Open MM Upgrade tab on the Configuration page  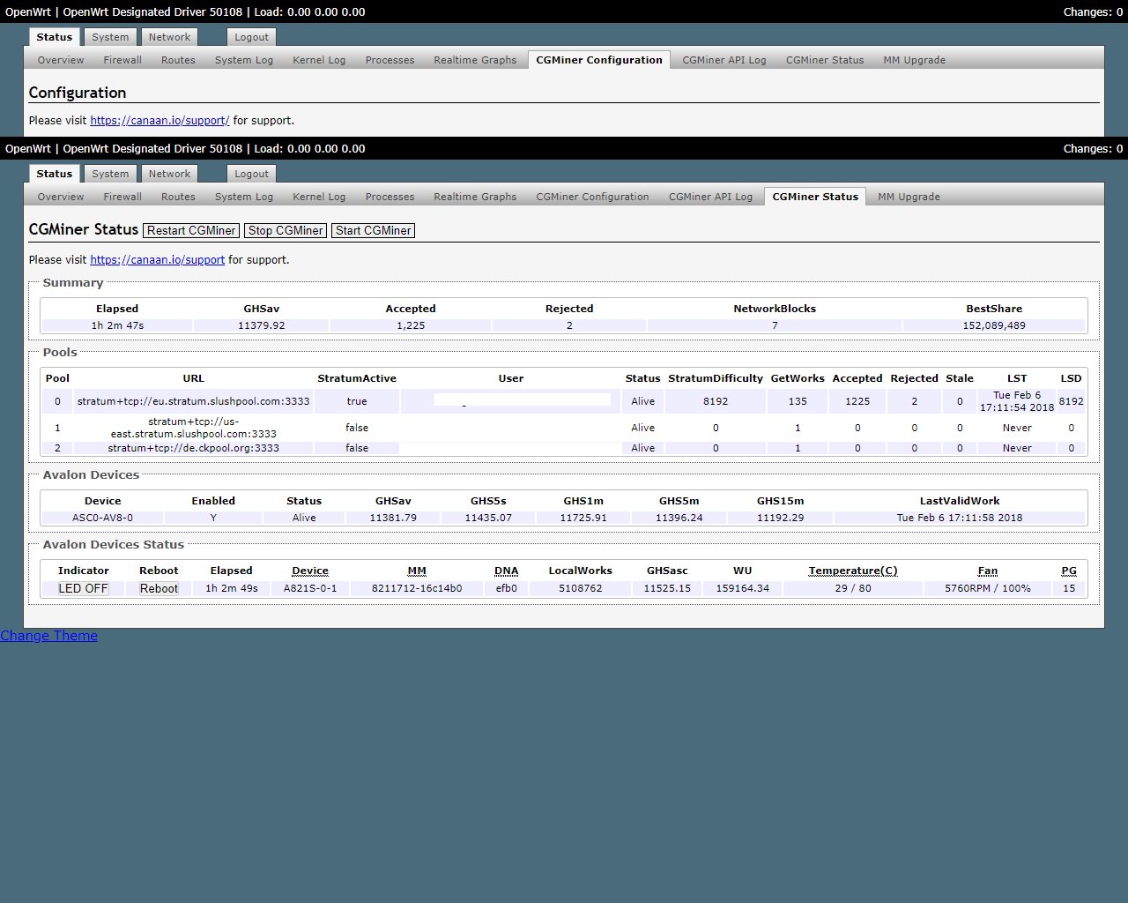[x=914, y=60]
